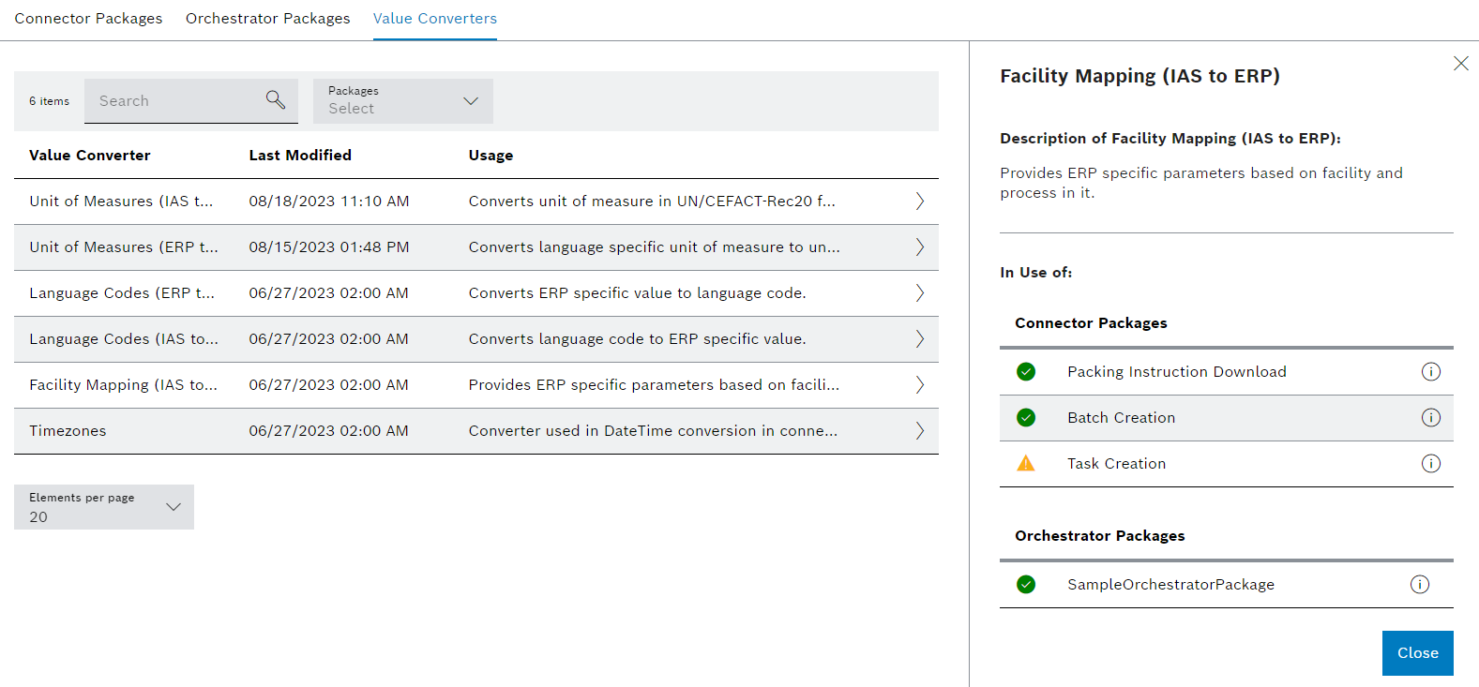This screenshot has width=1479, height=687.
Task: Click green status icon of SampleOrchestratorPackage
Action: point(1026,585)
